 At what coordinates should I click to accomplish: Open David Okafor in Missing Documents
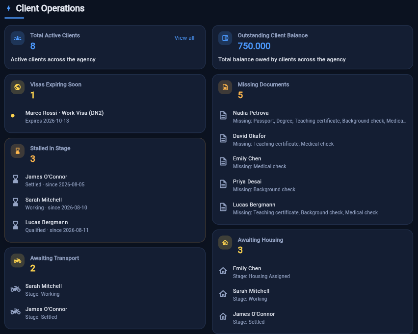click(x=249, y=136)
